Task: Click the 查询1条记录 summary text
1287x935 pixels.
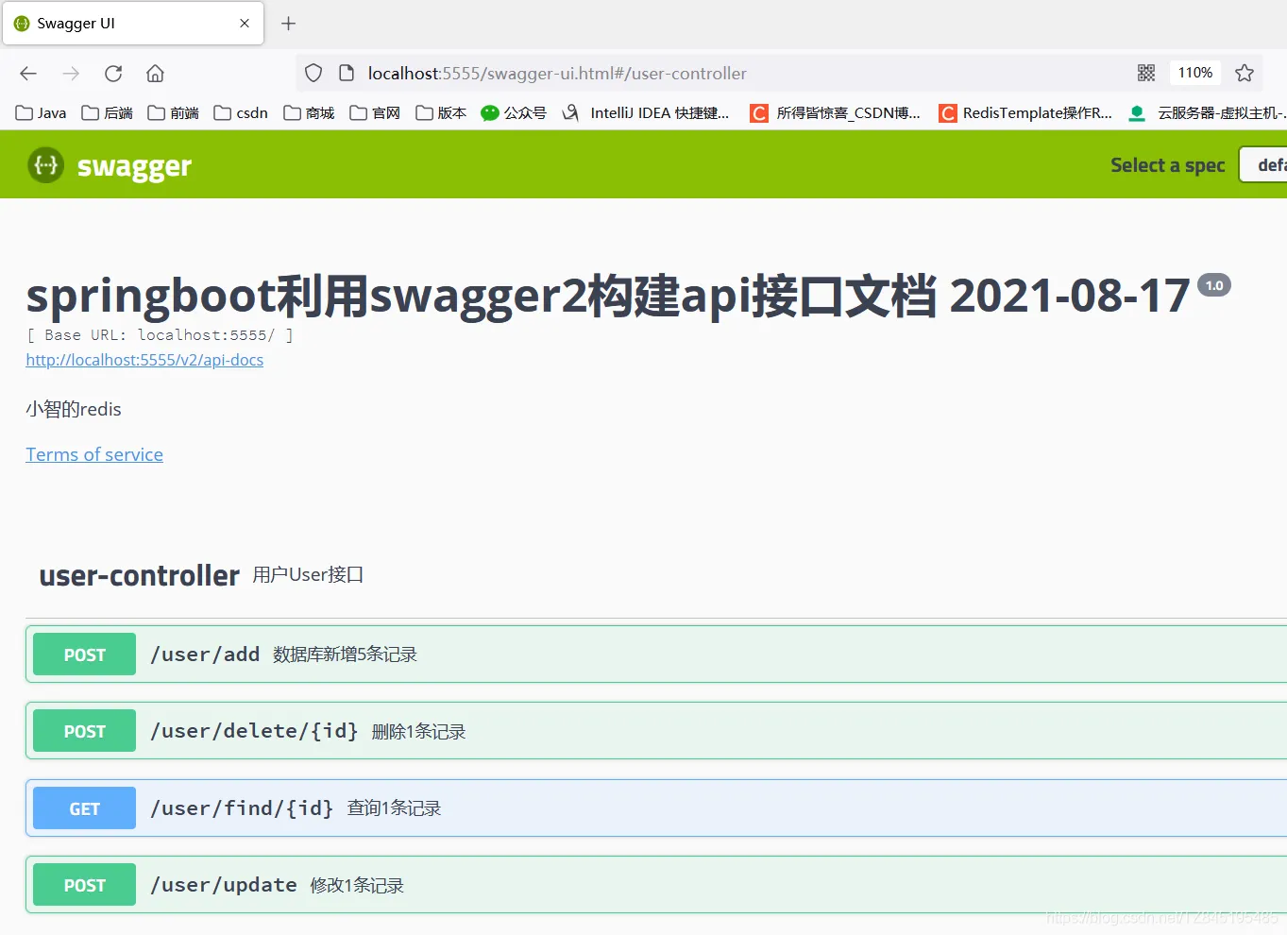Action: (394, 808)
